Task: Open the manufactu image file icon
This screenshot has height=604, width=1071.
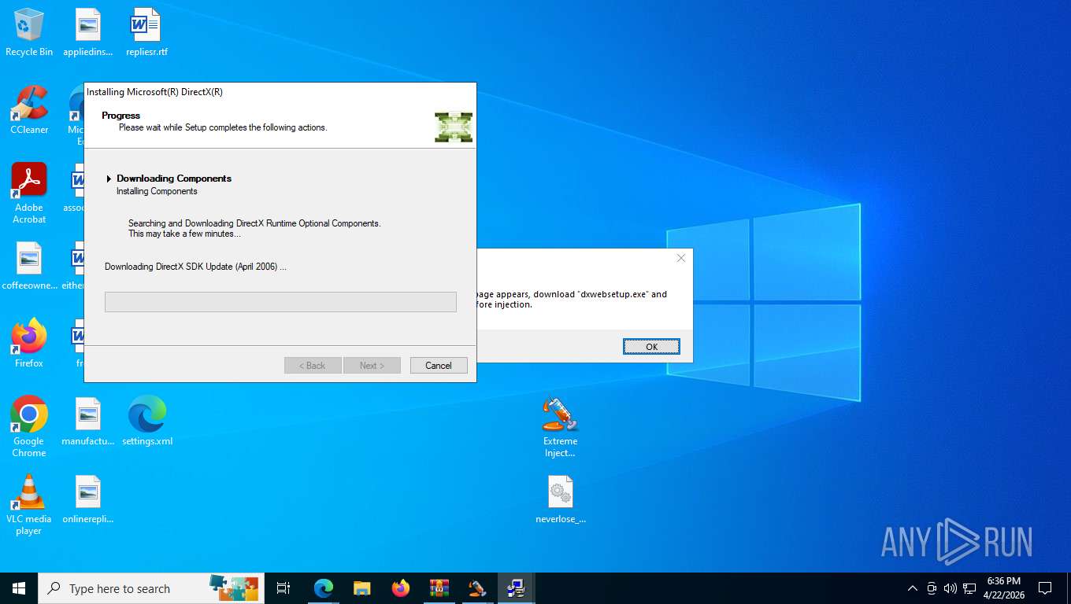Action: point(88,422)
